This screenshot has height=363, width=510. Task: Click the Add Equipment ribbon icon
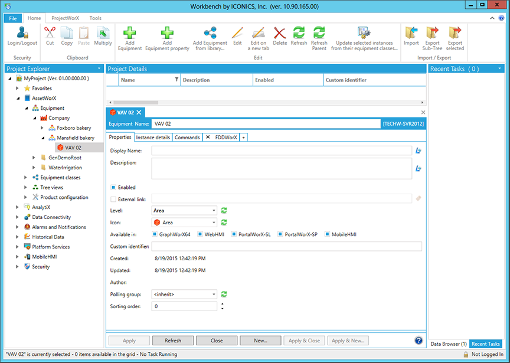tap(129, 34)
